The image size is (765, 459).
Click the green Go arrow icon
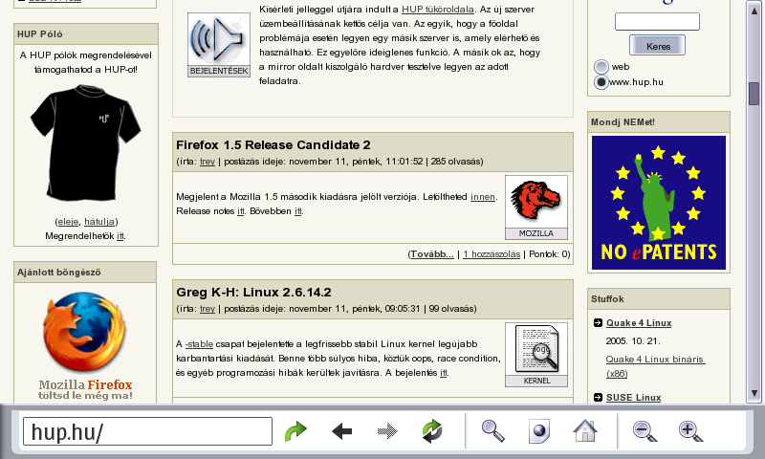[x=295, y=431]
